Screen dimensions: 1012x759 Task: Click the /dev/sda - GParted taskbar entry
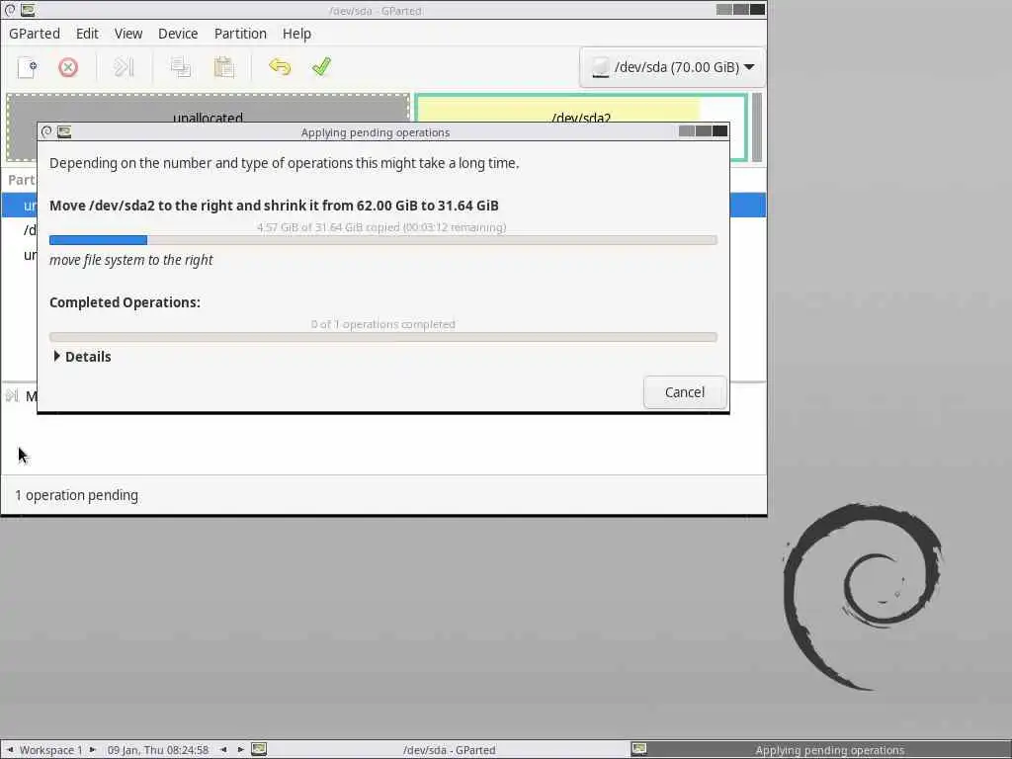click(x=450, y=750)
